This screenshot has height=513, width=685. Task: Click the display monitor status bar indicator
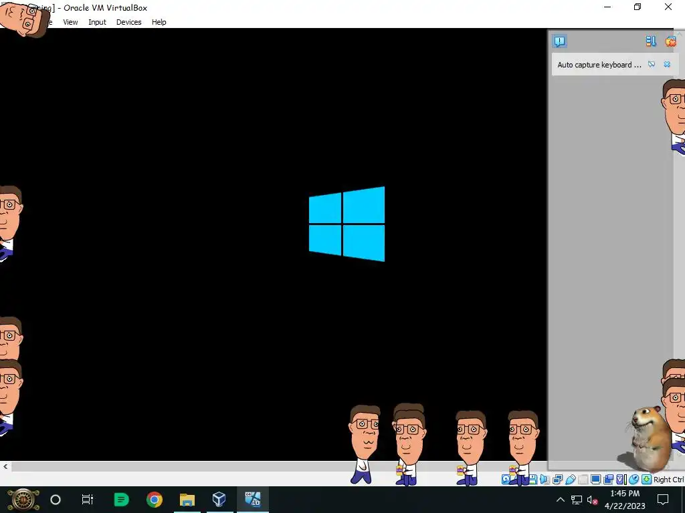[596, 480]
